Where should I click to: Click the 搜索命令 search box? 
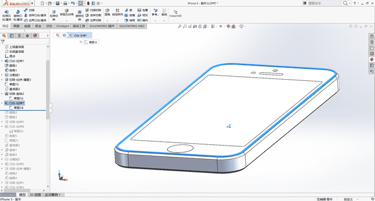pos(323,3)
